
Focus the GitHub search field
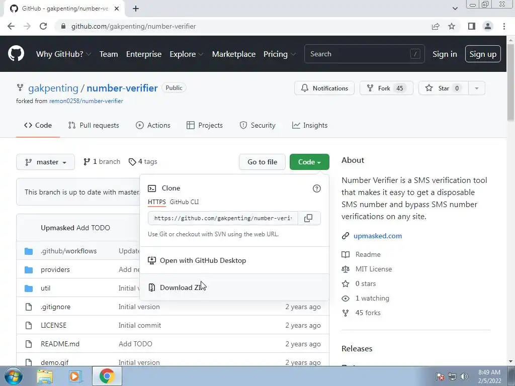tap(365, 54)
